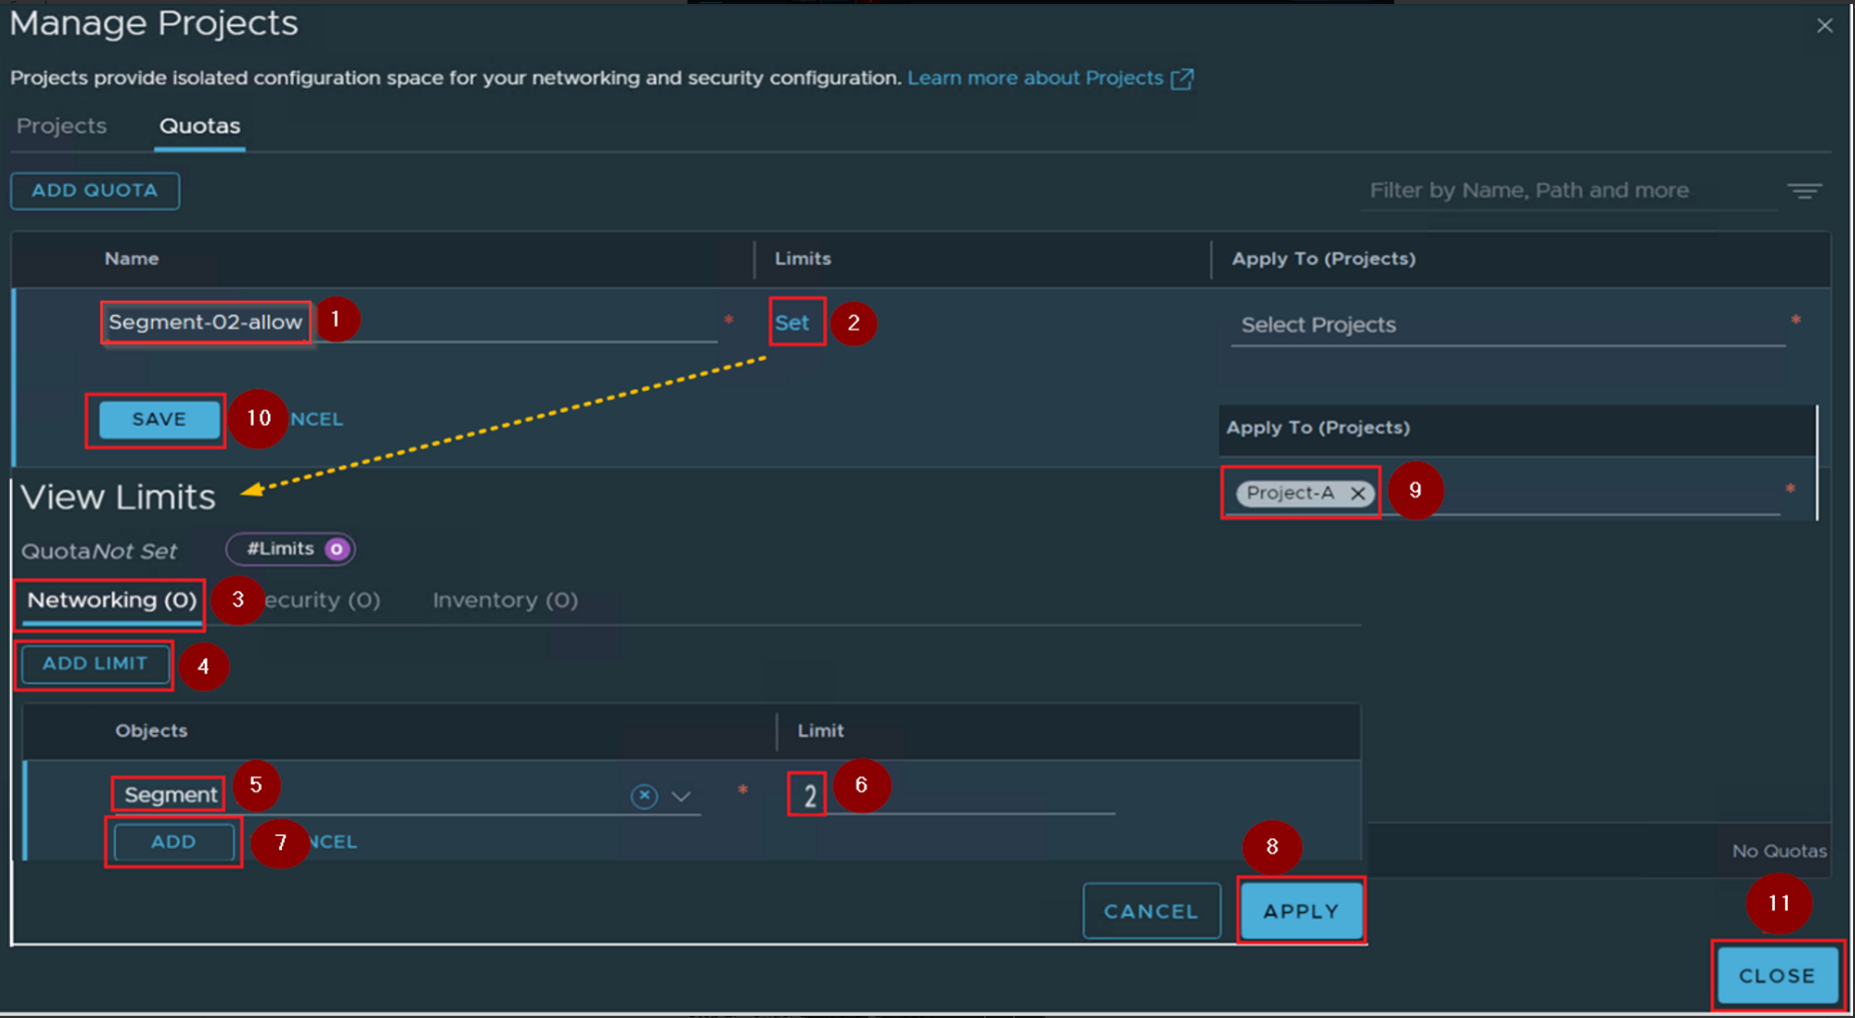
Task: Open the Networking (0) tab
Action: tap(111, 600)
